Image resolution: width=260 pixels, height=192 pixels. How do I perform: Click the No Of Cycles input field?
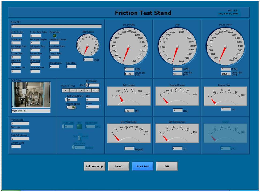(16, 36)
